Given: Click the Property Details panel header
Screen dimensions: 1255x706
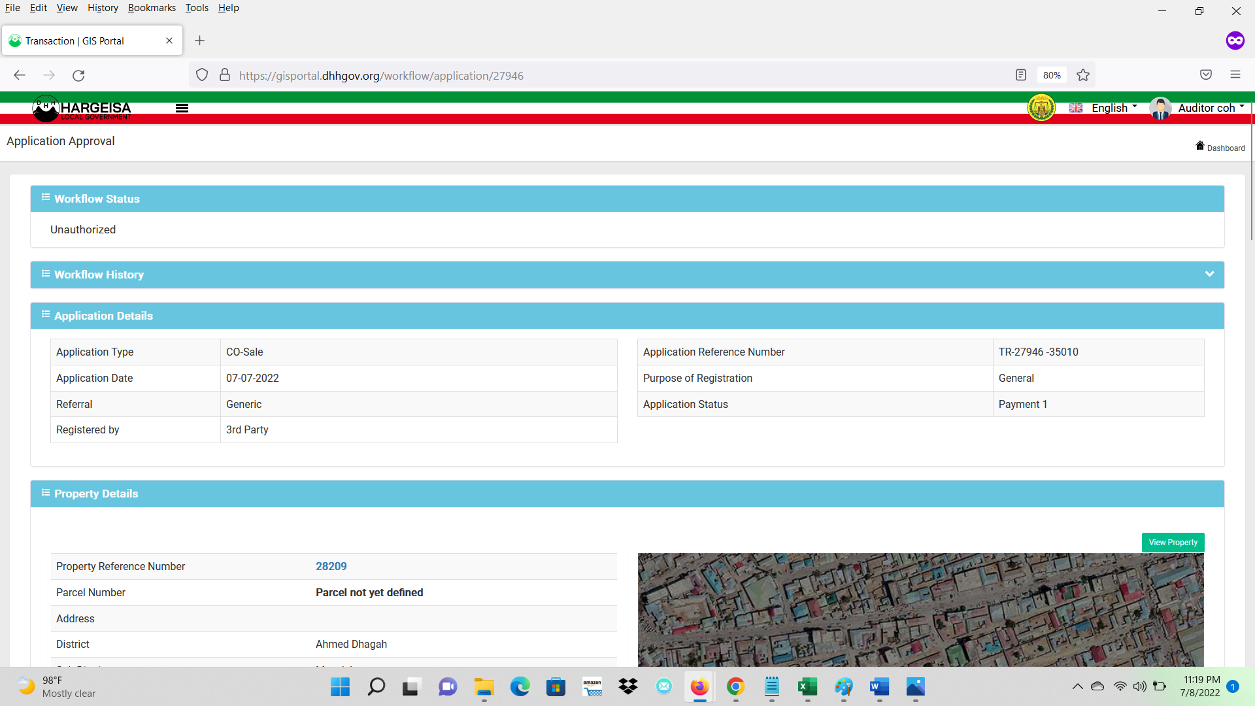Looking at the screenshot, I should [x=627, y=494].
